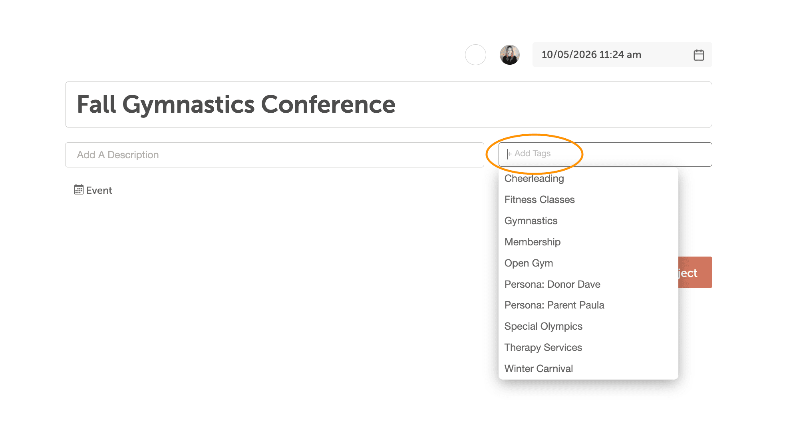Click the Event type label
This screenshot has width=787, height=434.
click(99, 191)
